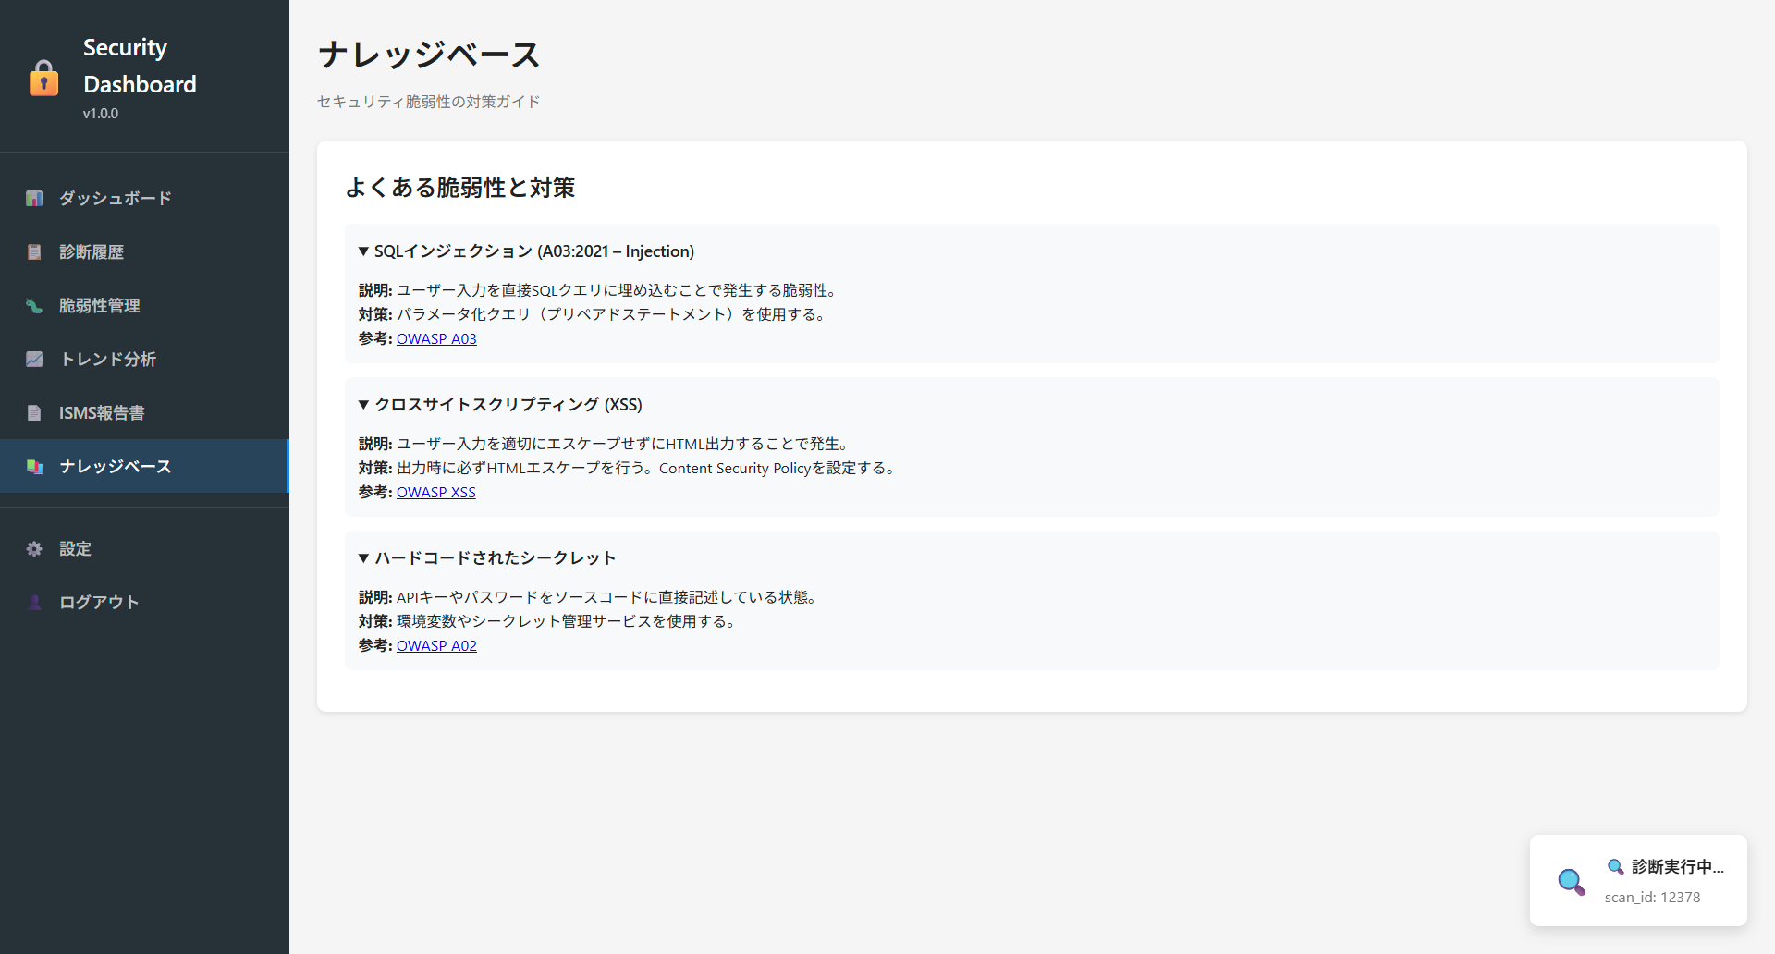
Task: Navigate to 診断履歴 in the sidebar
Action: click(x=92, y=251)
